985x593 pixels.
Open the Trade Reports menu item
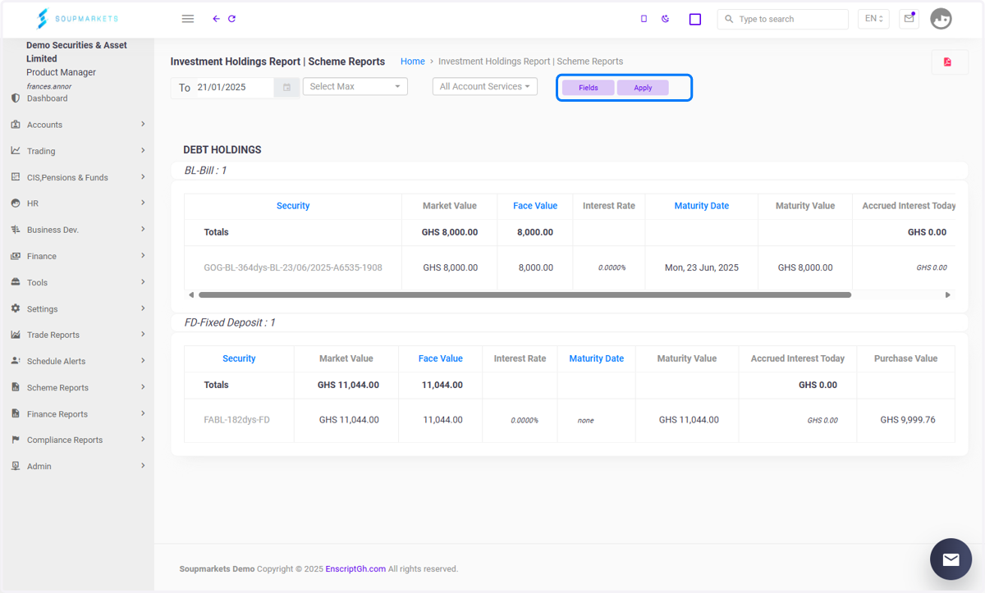(53, 335)
